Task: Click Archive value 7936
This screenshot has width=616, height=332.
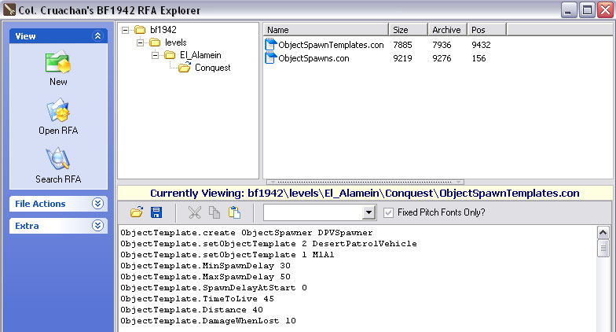Action: [442, 45]
